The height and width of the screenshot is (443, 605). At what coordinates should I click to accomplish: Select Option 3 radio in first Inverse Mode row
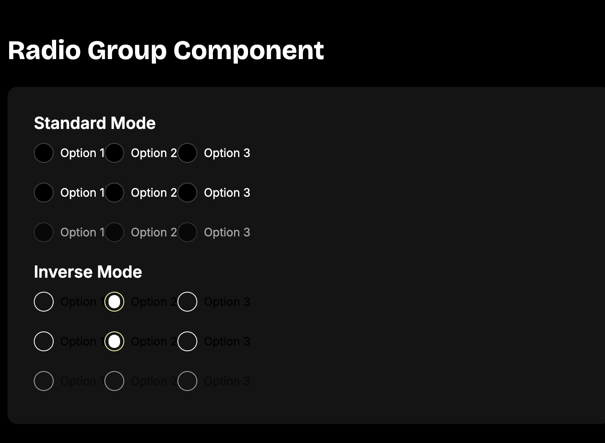pos(187,302)
